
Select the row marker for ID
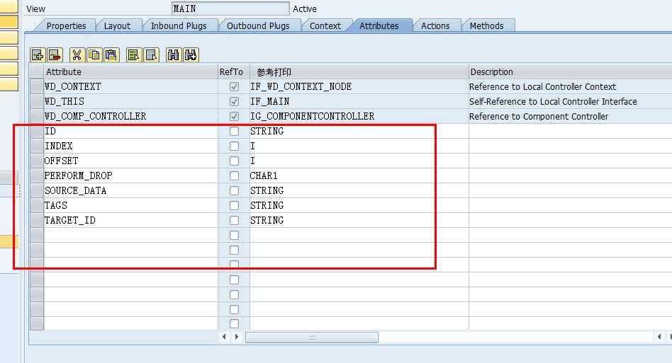37,132
